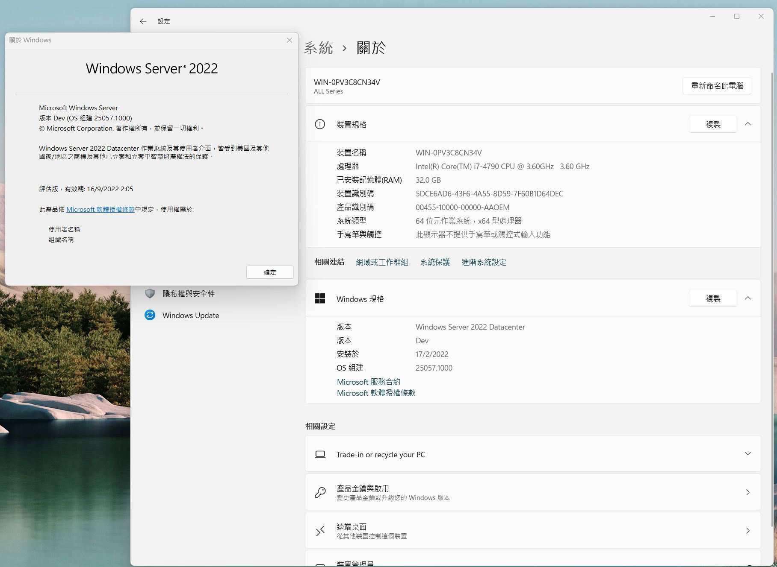Click 確定 in the About Windows dialog
The image size is (777, 567).
269,272
